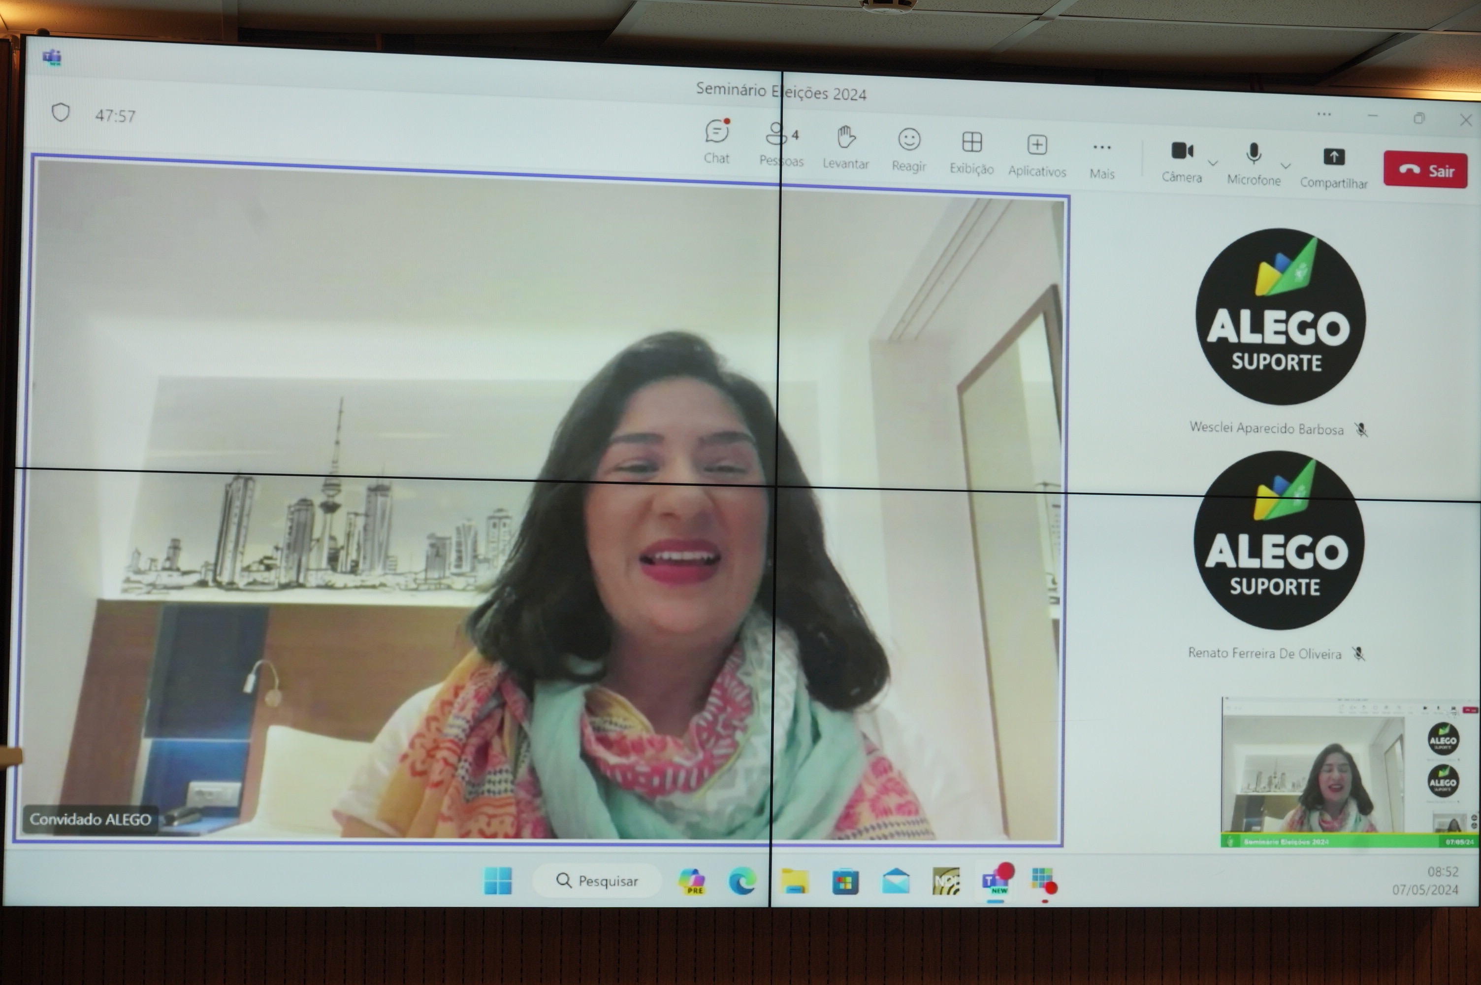This screenshot has height=985, width=1481.
Task: Expand the microphone options chevron
Action: coord(1286,166)
